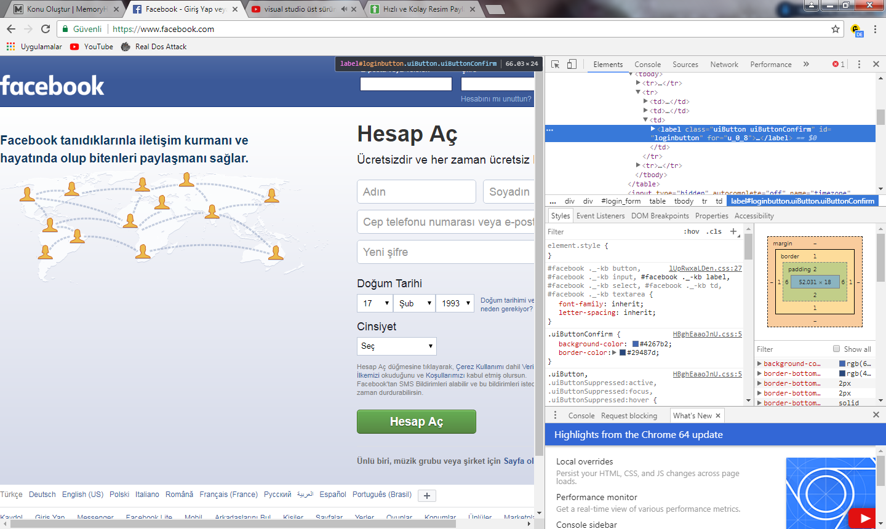The height and width of the screenshot is (529, 886).
Task: Open the year dropdown showing 1993
Action: 455,303
